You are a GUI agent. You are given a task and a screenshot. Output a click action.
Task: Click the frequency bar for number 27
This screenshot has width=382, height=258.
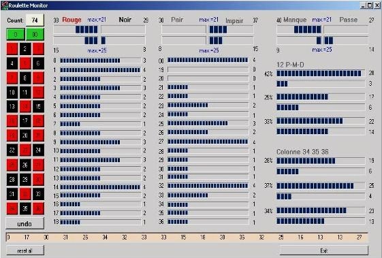click(208, 142)
